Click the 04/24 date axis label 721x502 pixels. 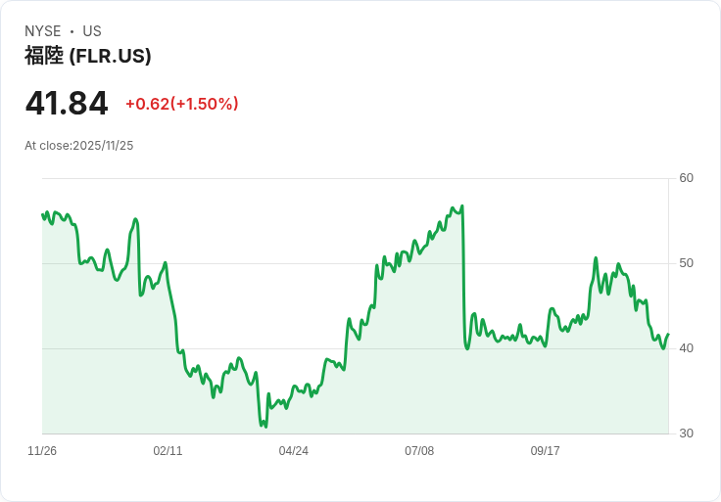pyautogui.click(x=294, y=451)
